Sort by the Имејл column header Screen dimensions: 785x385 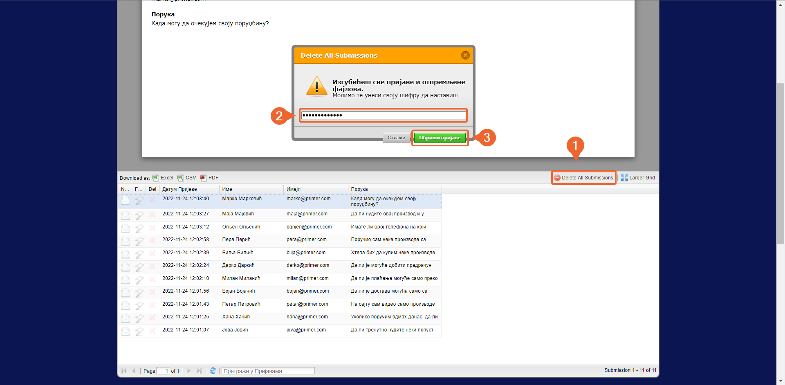(316, 189)
